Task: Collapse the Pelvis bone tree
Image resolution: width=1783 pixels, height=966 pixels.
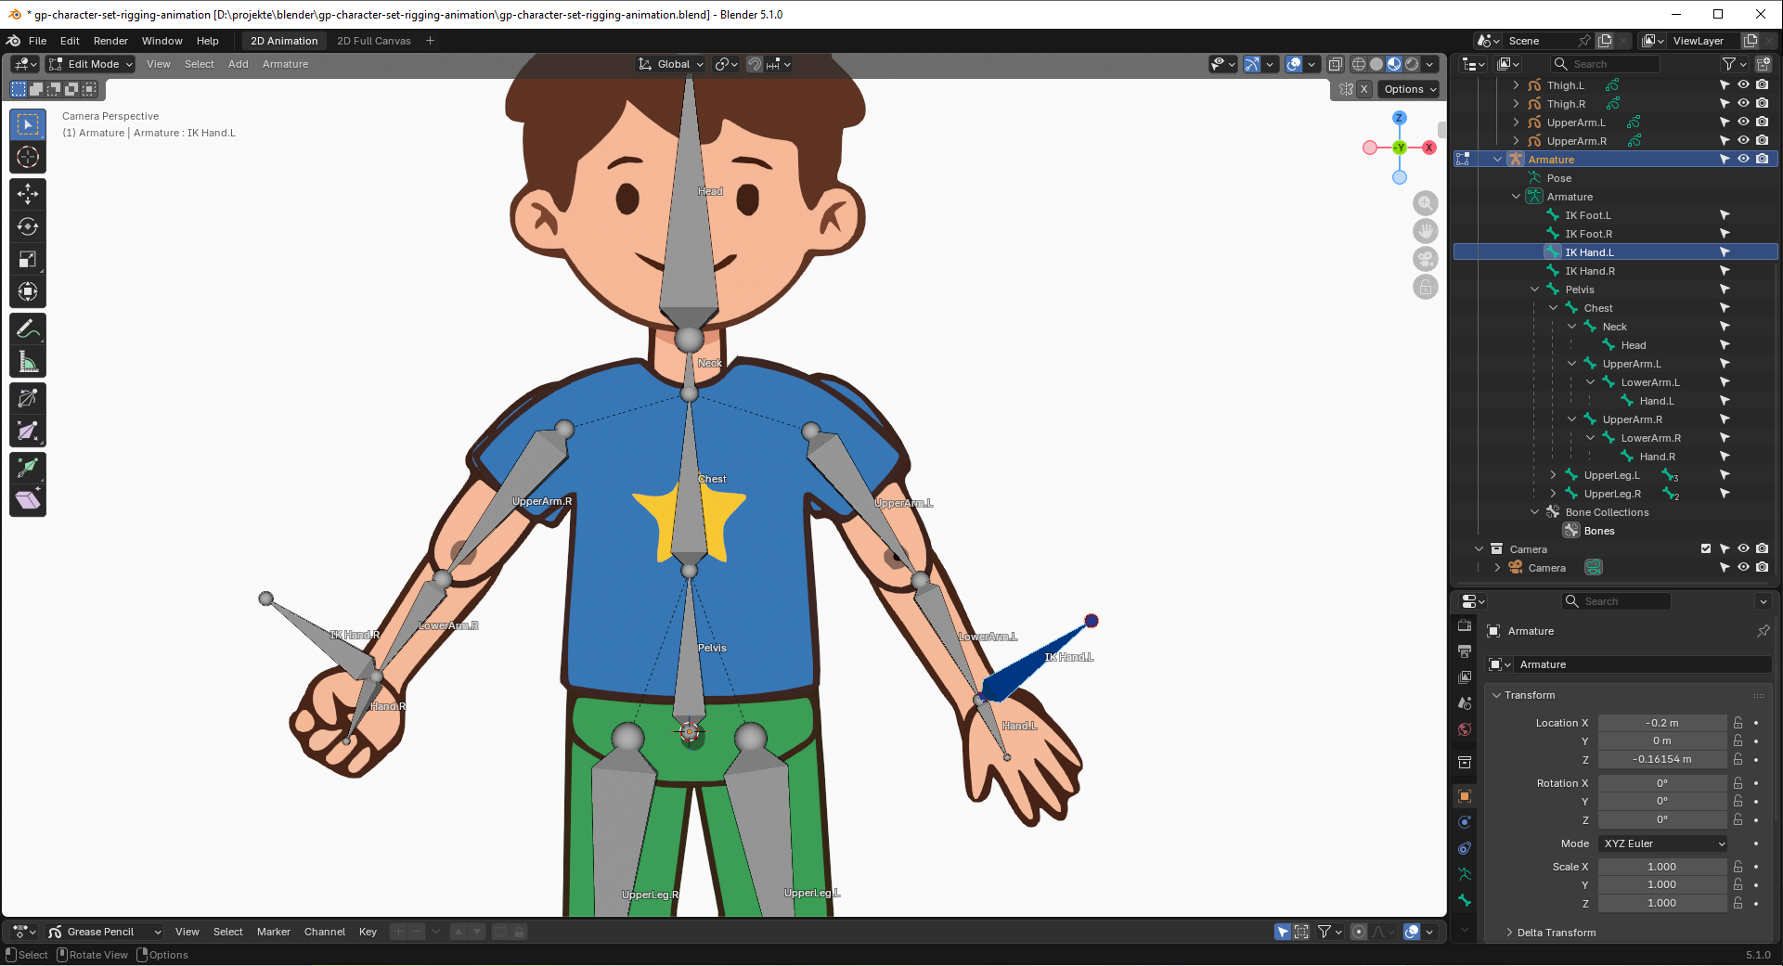Action: tap(1534, 290)
